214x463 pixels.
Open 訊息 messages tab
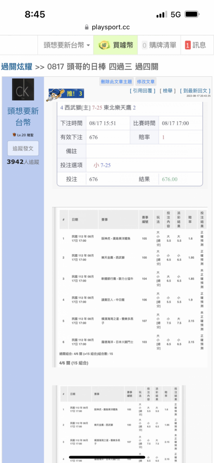click(195, 45)
